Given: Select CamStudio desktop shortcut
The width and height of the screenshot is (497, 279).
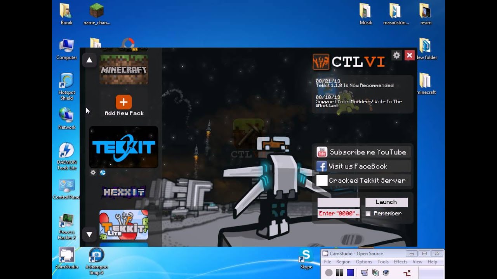Looking at the screenshot, I should 66,258.
